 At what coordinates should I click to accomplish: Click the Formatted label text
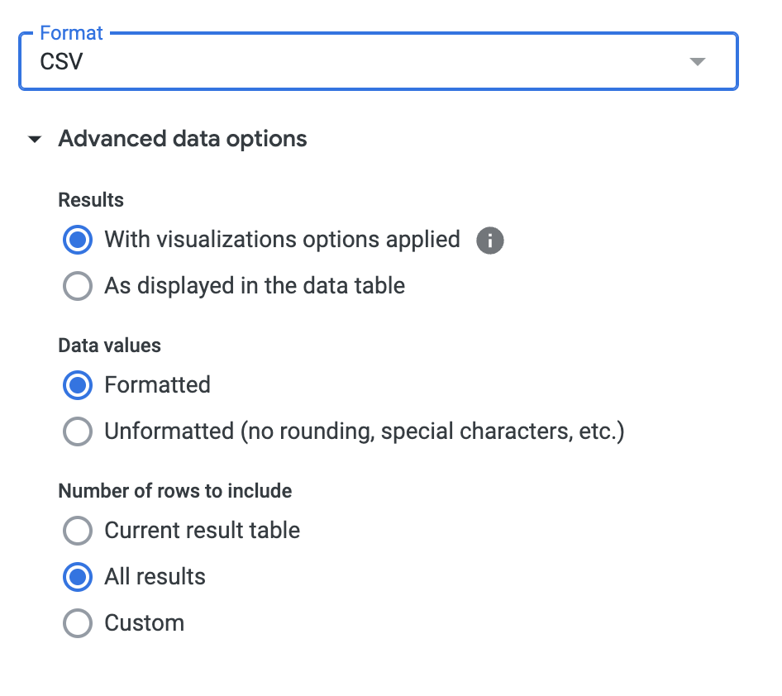[157, 385]
